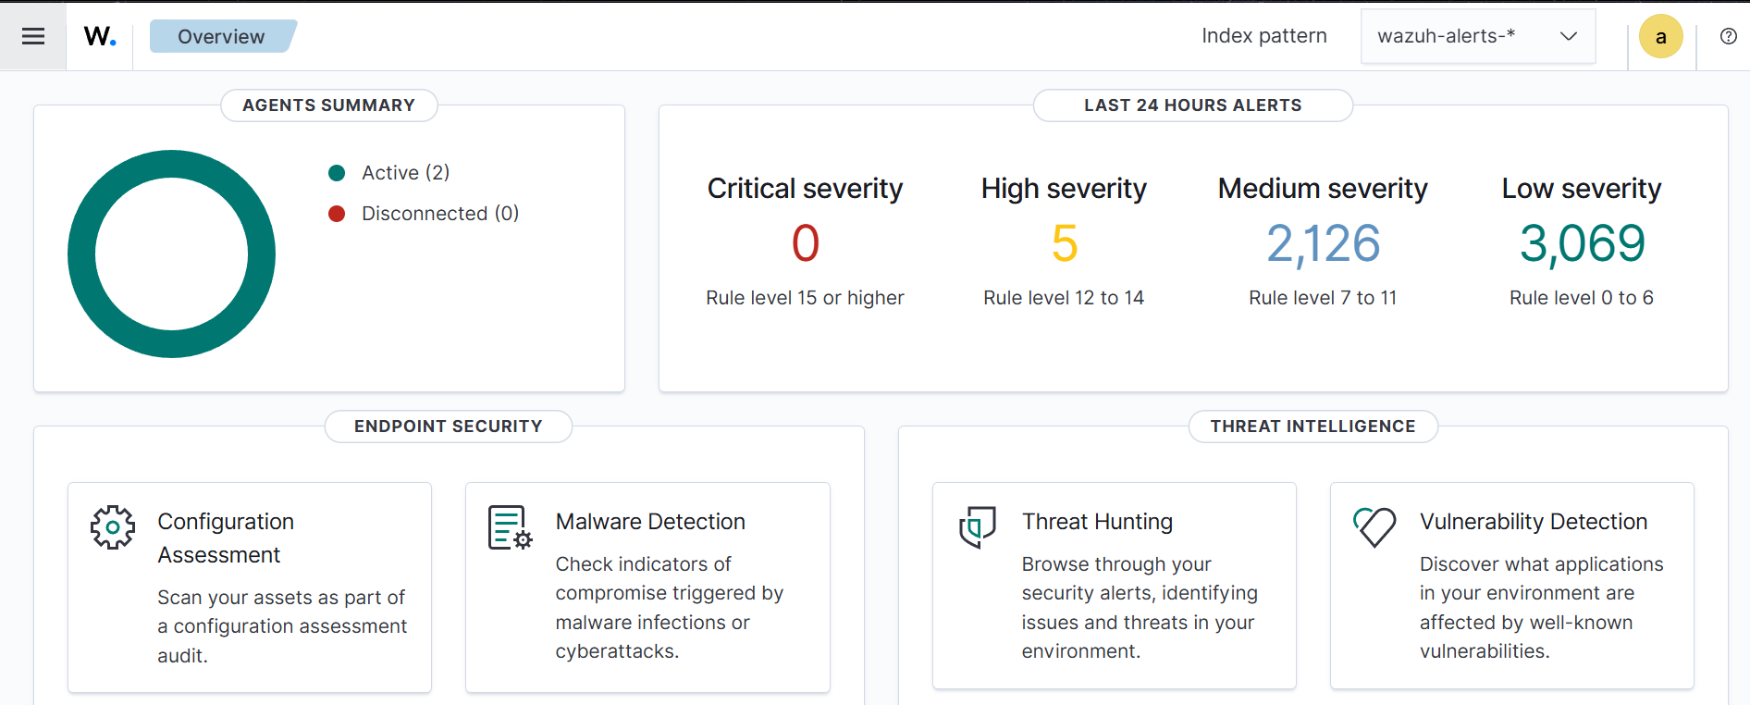
Task: Click the 'High severity' label
Action: [1064, 189]
